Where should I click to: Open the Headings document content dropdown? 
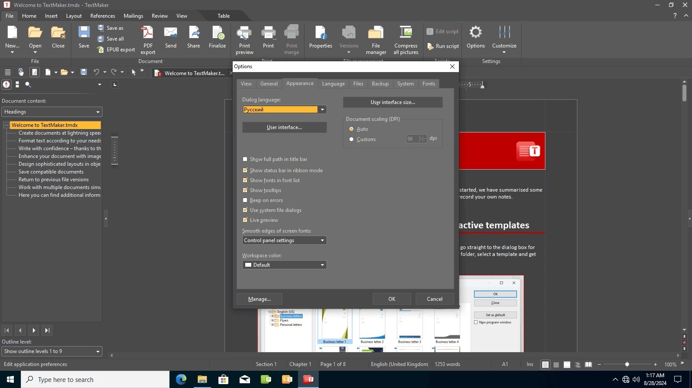click(52, 112)
